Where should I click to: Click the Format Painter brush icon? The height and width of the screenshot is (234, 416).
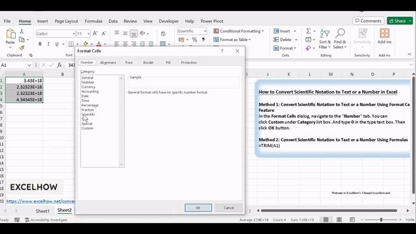(21, 47)
